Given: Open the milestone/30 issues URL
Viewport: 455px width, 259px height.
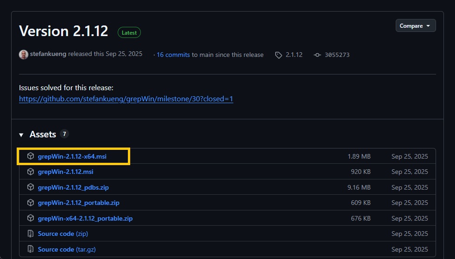Looking at the screenshot, I should click(126, 99).
